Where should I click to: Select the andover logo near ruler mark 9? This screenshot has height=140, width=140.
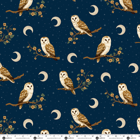(69, 138)
